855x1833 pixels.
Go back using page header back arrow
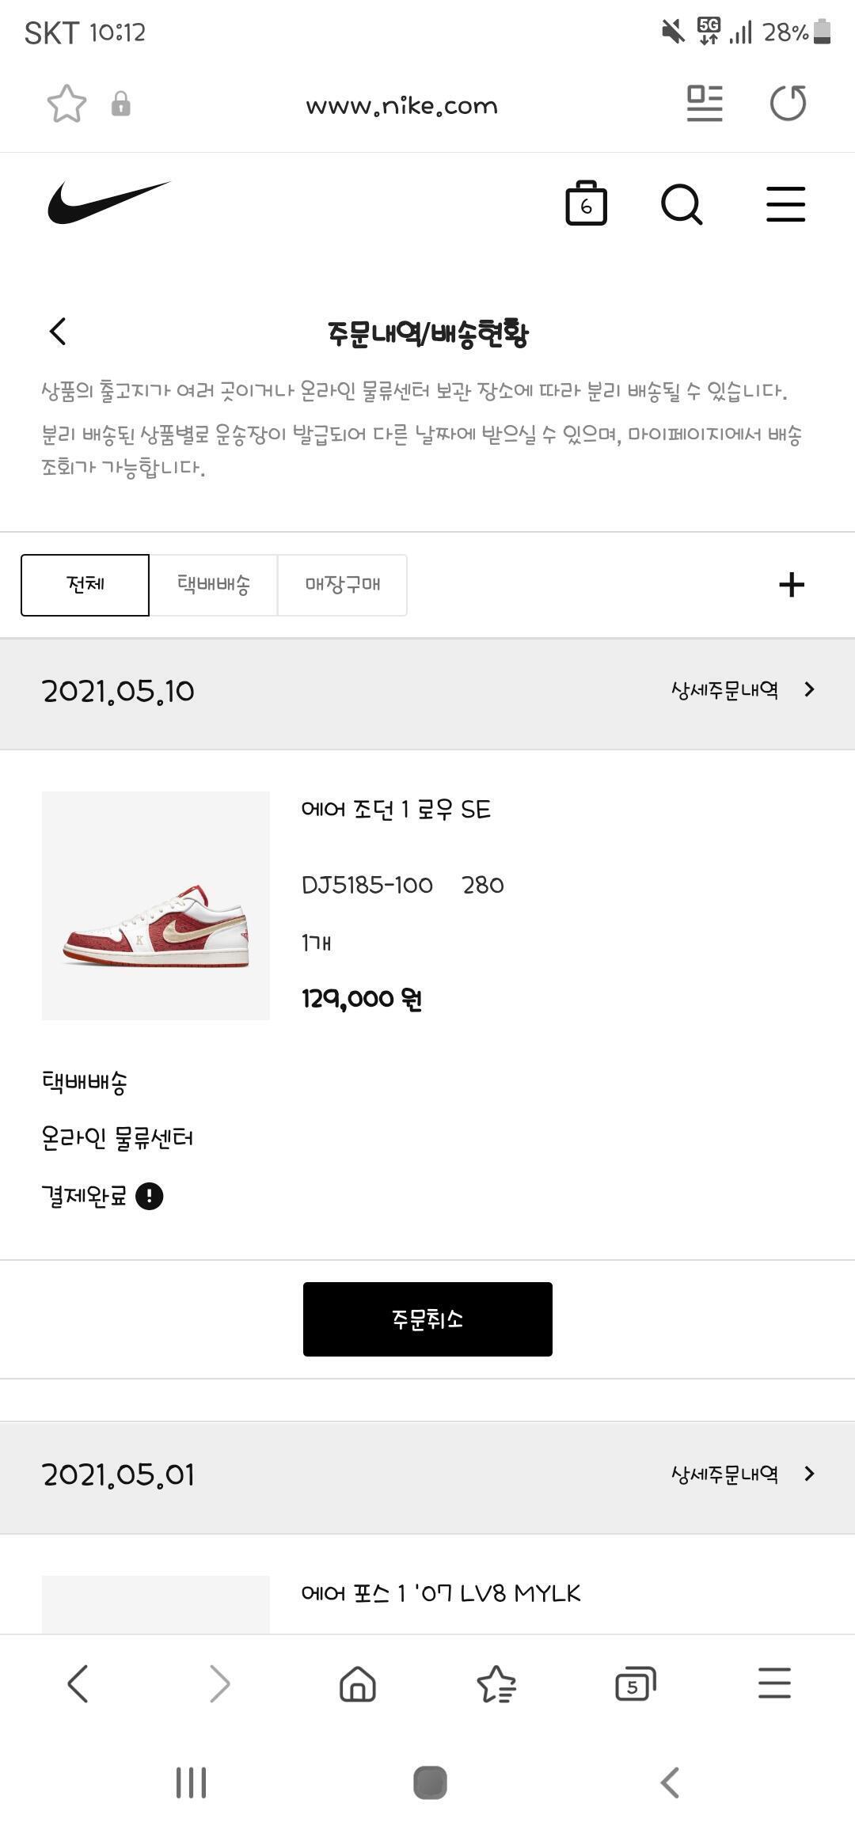(x=58, y=332)
